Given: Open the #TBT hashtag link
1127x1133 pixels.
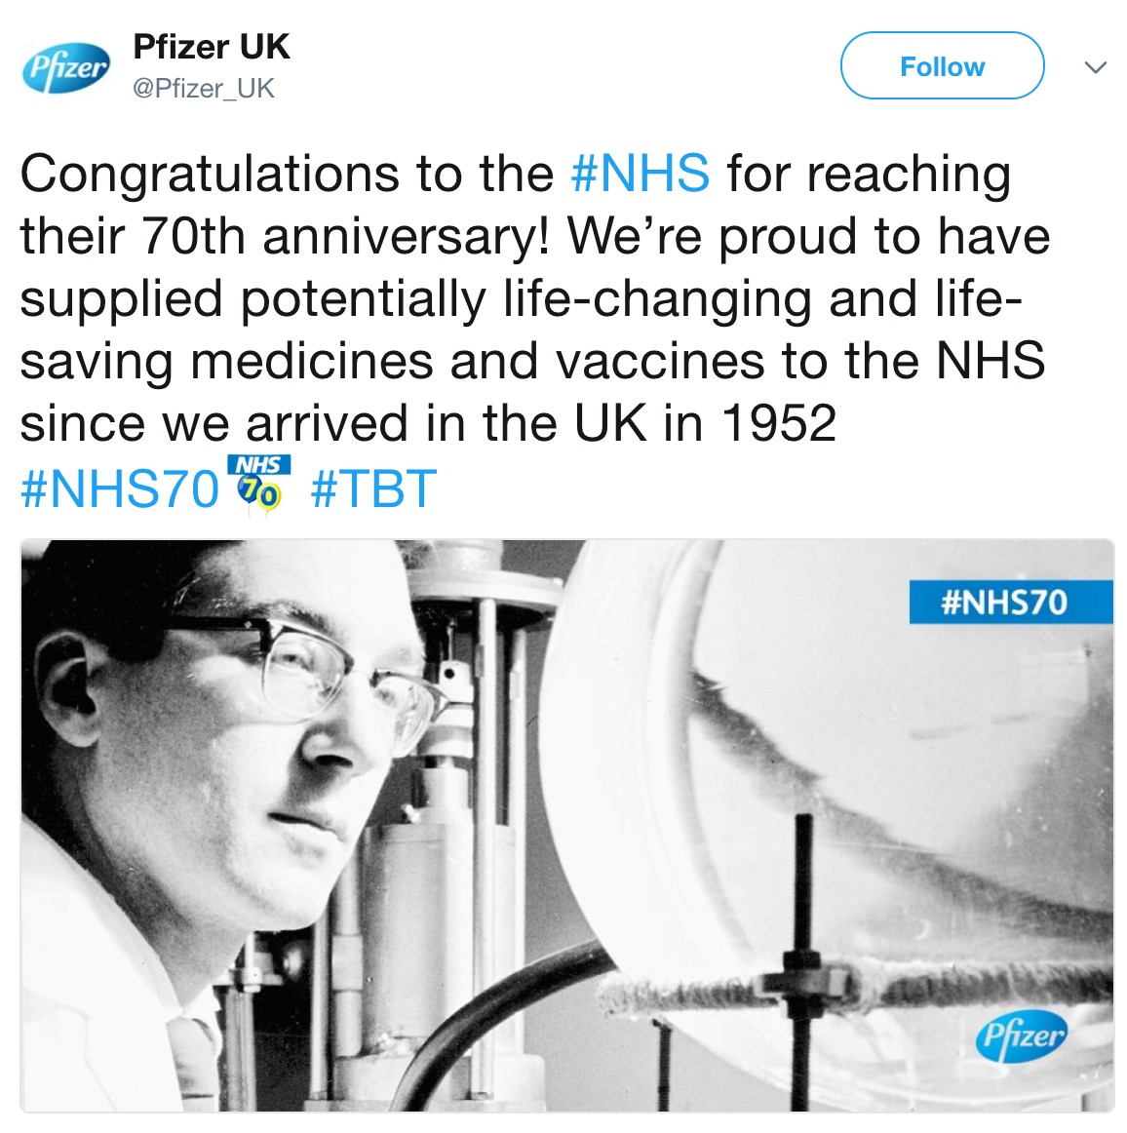Looking at the screenshot, I should (x=373, y=488).
